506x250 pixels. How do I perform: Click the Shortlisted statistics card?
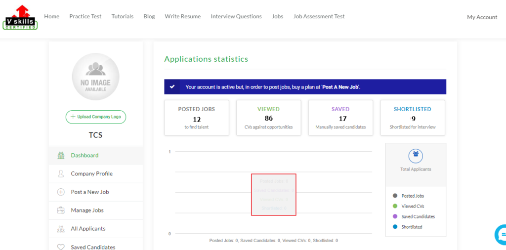pos(413,118)
